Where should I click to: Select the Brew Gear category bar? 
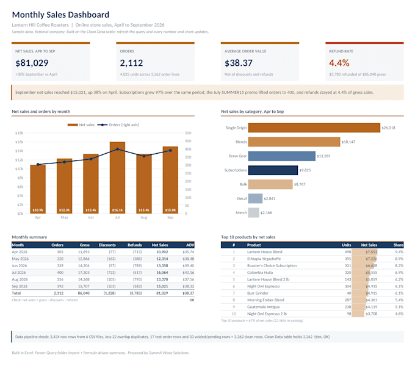(282, 156)
